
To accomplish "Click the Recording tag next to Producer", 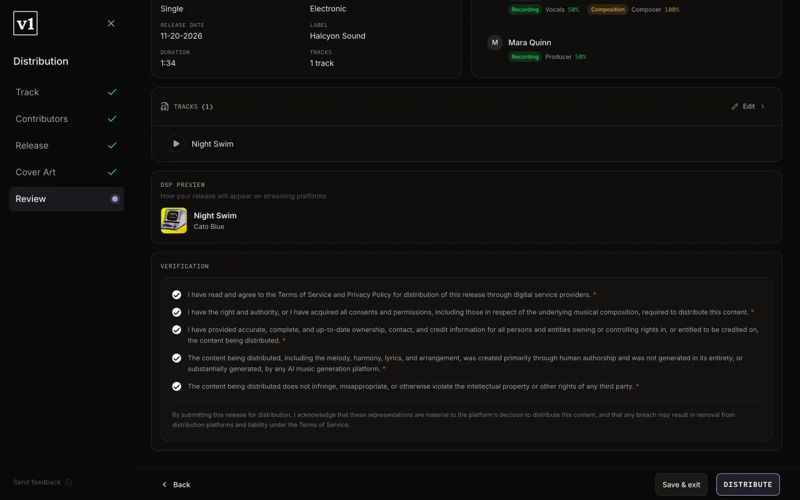I will [525, 57].
